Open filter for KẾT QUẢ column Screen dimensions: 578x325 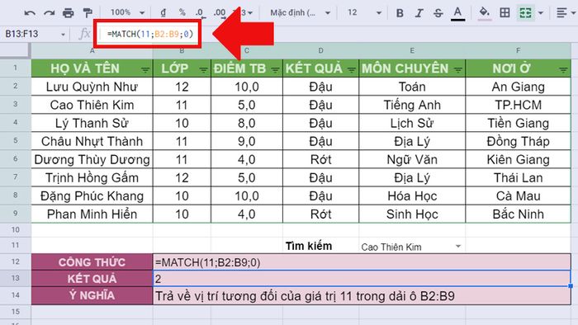(x=351, y=69)
